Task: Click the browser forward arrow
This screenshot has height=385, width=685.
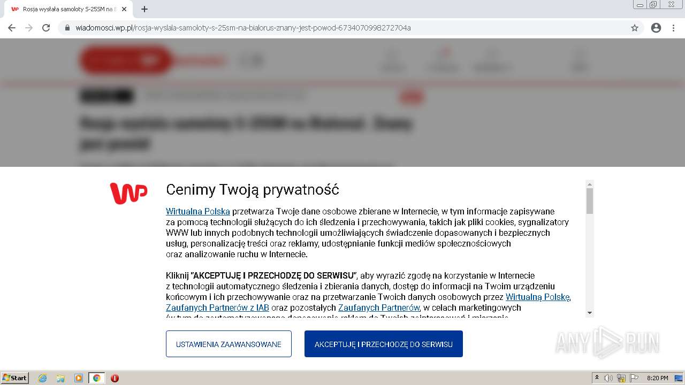Action: point(29,28)
